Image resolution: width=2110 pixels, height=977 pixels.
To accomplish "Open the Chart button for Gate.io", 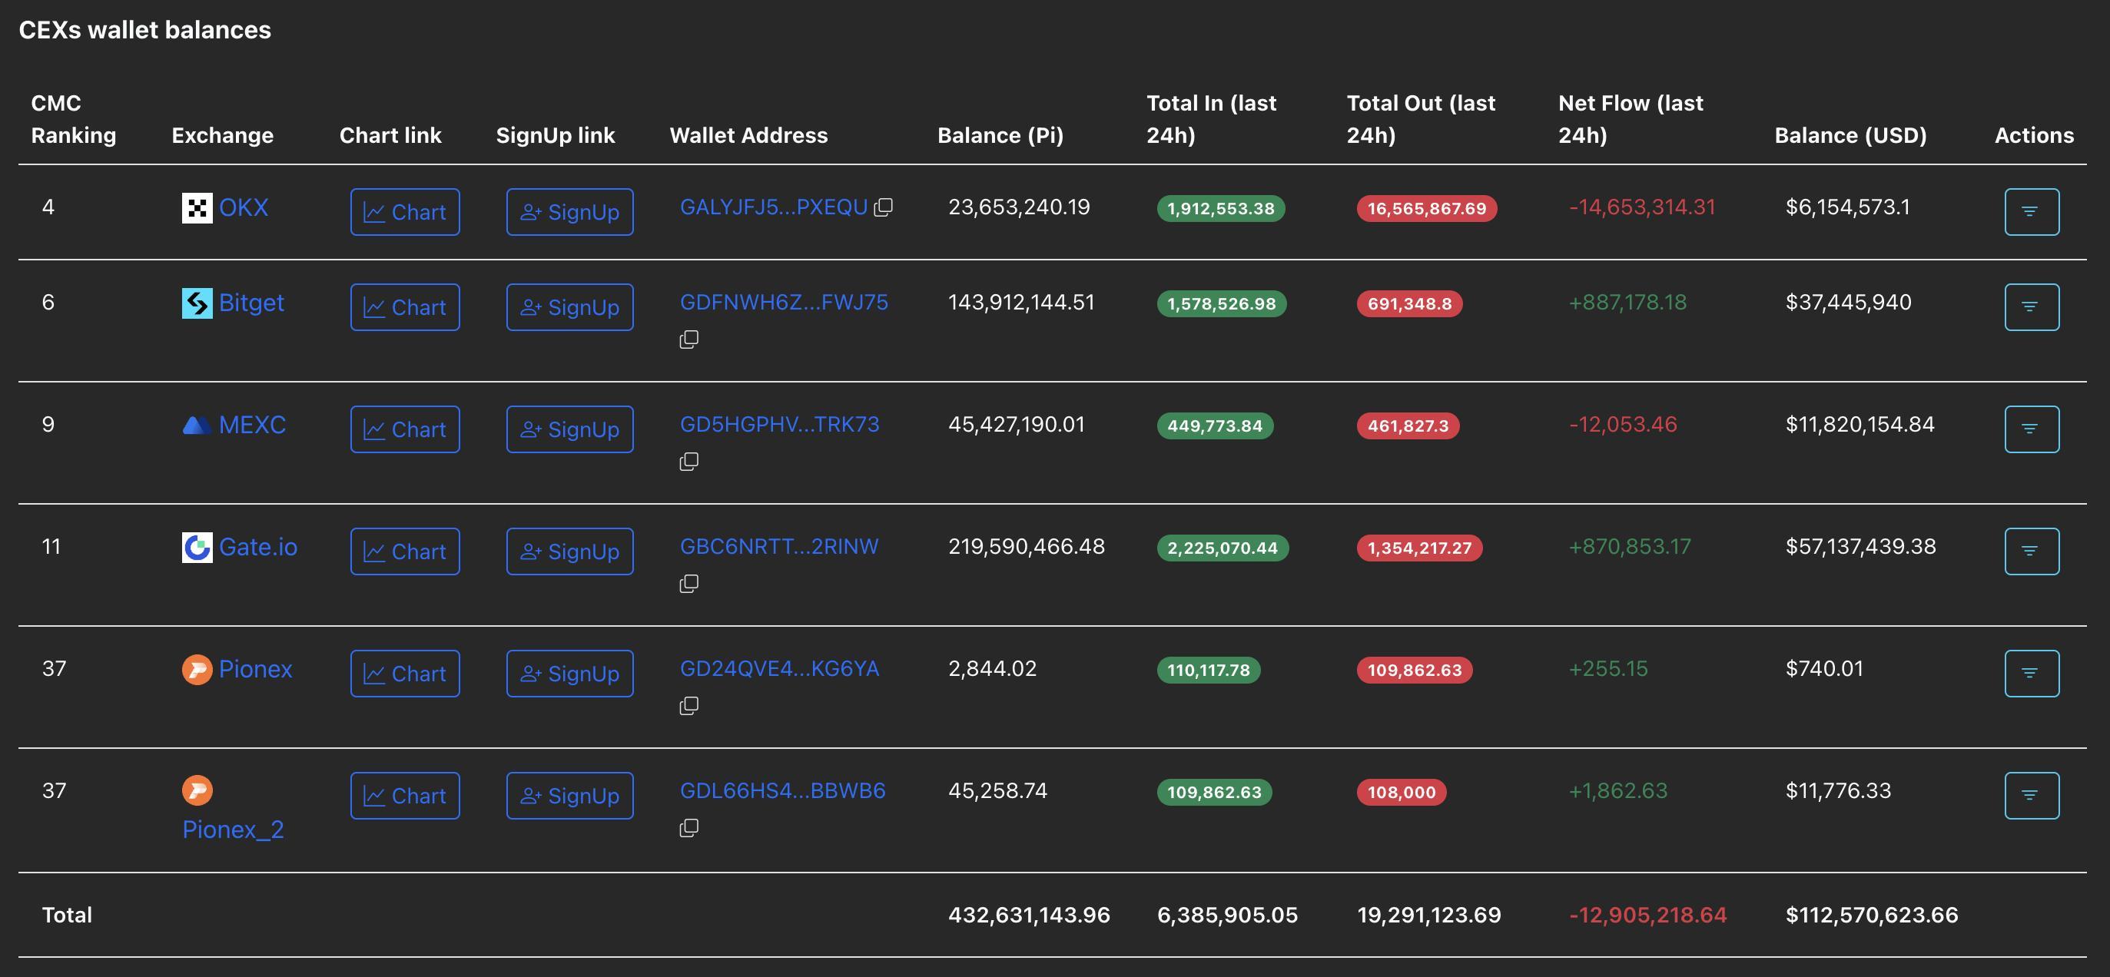I will [405, 551].
